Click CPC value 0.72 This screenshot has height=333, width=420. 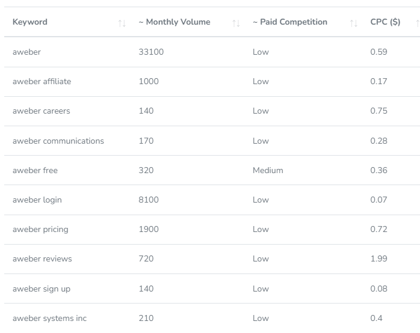point(378,229)
